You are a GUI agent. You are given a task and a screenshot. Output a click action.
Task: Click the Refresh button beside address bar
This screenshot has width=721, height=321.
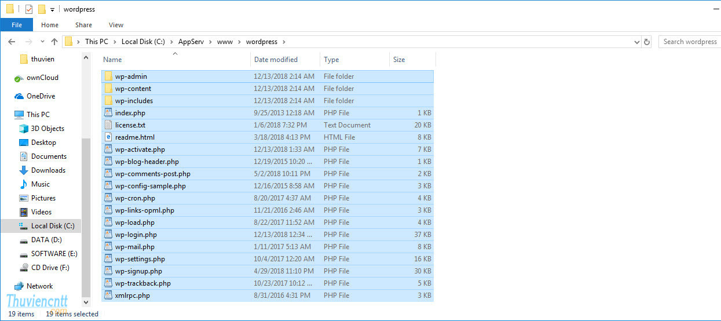click(647, 42)
